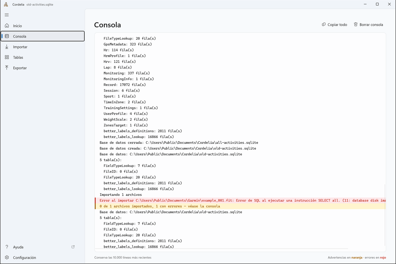The height and width of the screenshot is (264, 396).
Task: Click the console vertical scrollbar
Action: tap(385, 215)
